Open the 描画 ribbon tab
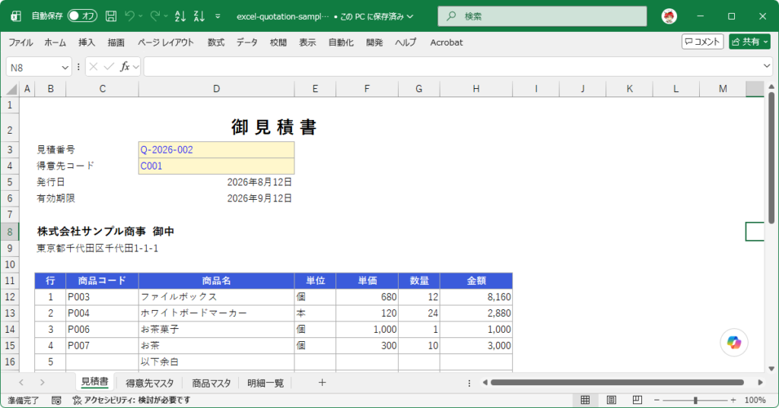This screenshot has width=779, height=408. point(116,43)
